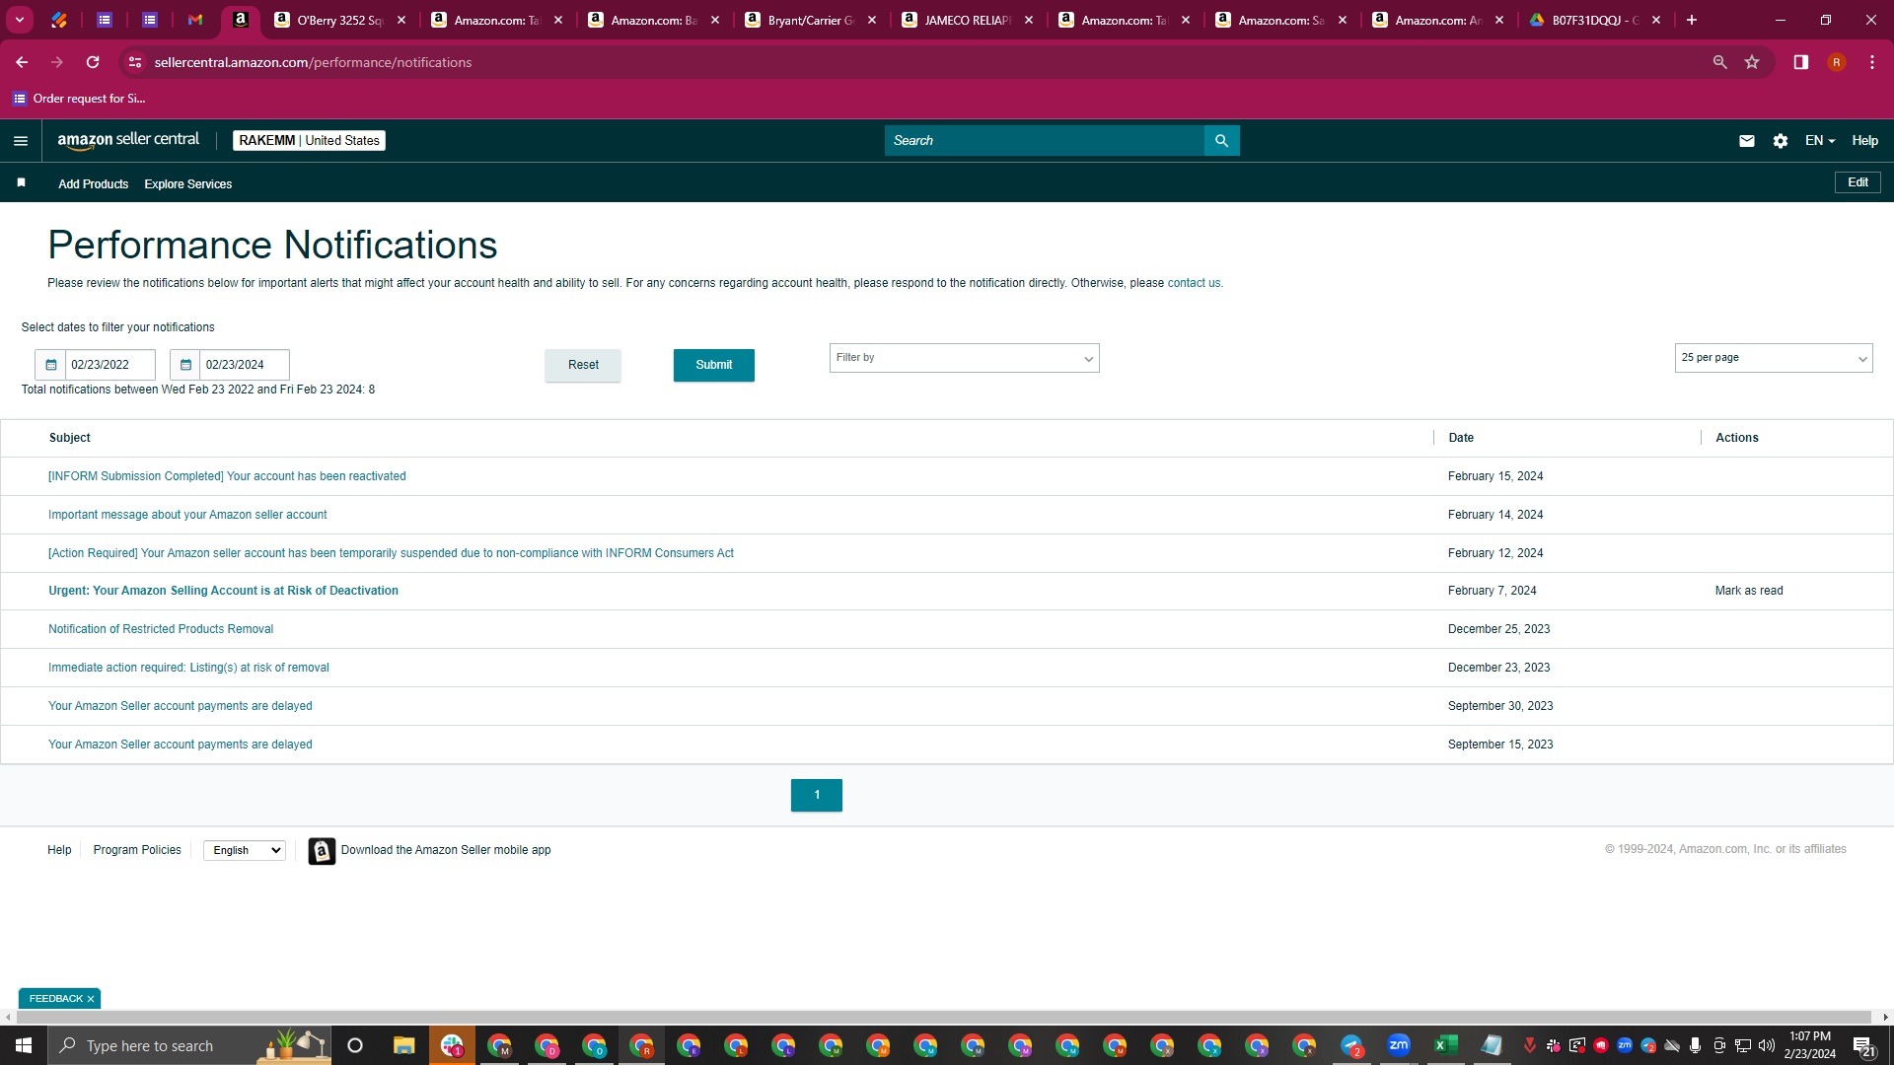Switch to the B07F31DQQJ browser tab

coord(1594,20)
